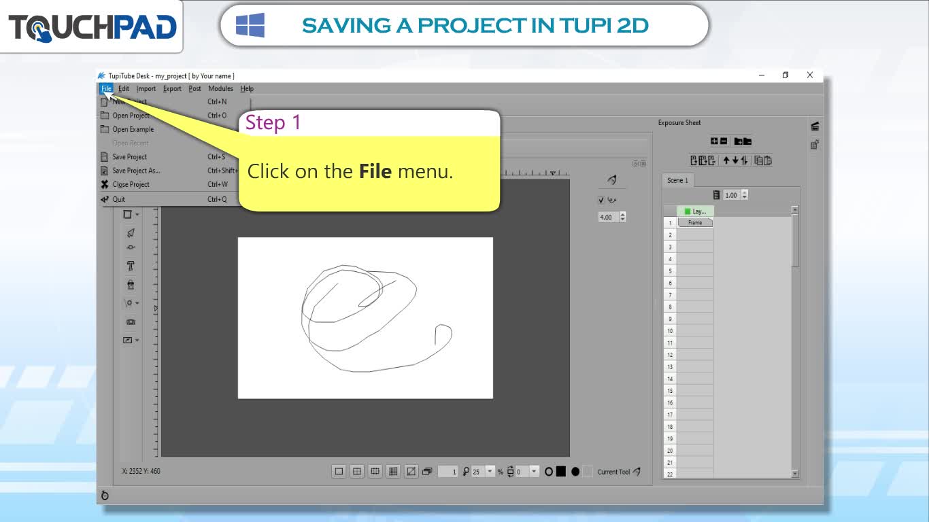Open the Import menu
Screen dimensions: 929x522
click(x=146, y=88)
